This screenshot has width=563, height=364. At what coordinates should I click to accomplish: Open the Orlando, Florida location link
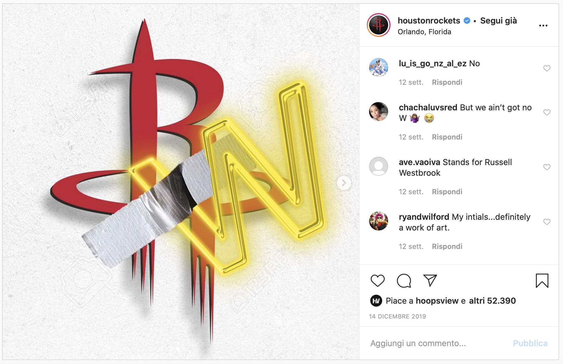pyautogui.click(x=424, y=32)
